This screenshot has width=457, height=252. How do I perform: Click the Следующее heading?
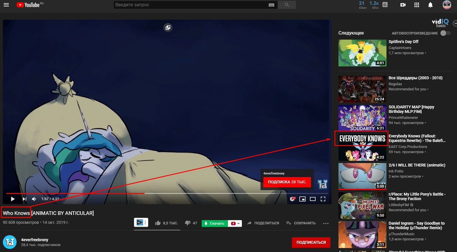tap(351, 33)
